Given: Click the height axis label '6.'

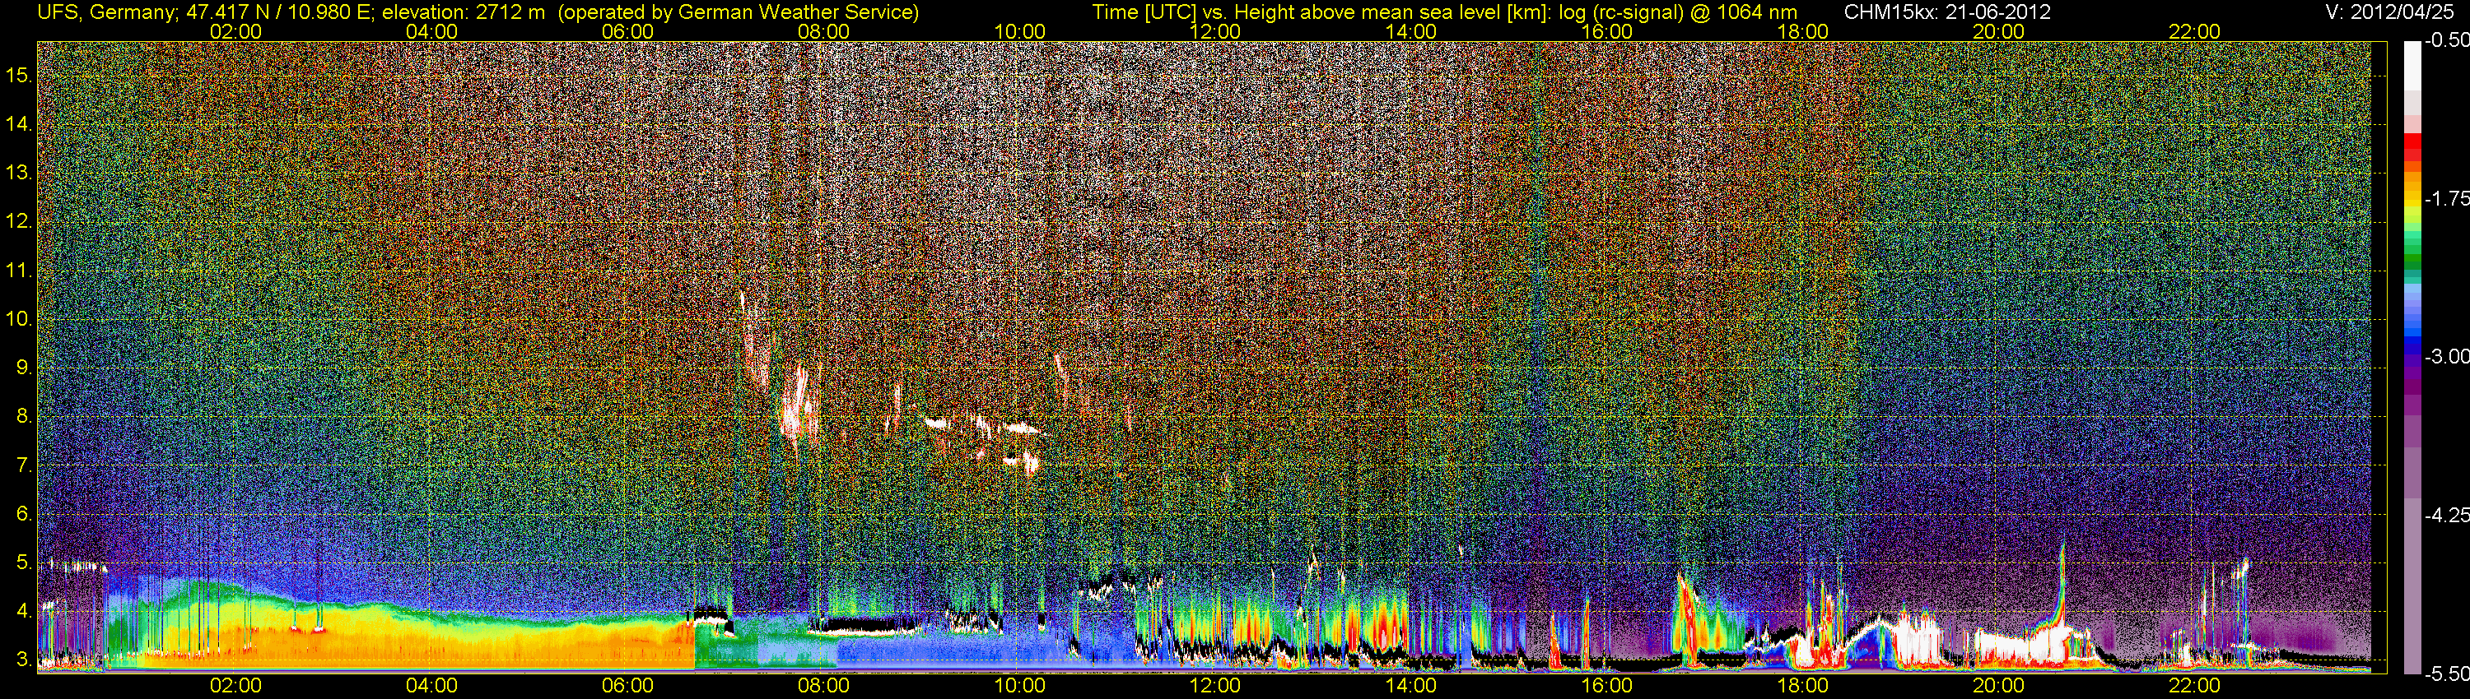Looking at the screenshot, I should click(25, 513).
